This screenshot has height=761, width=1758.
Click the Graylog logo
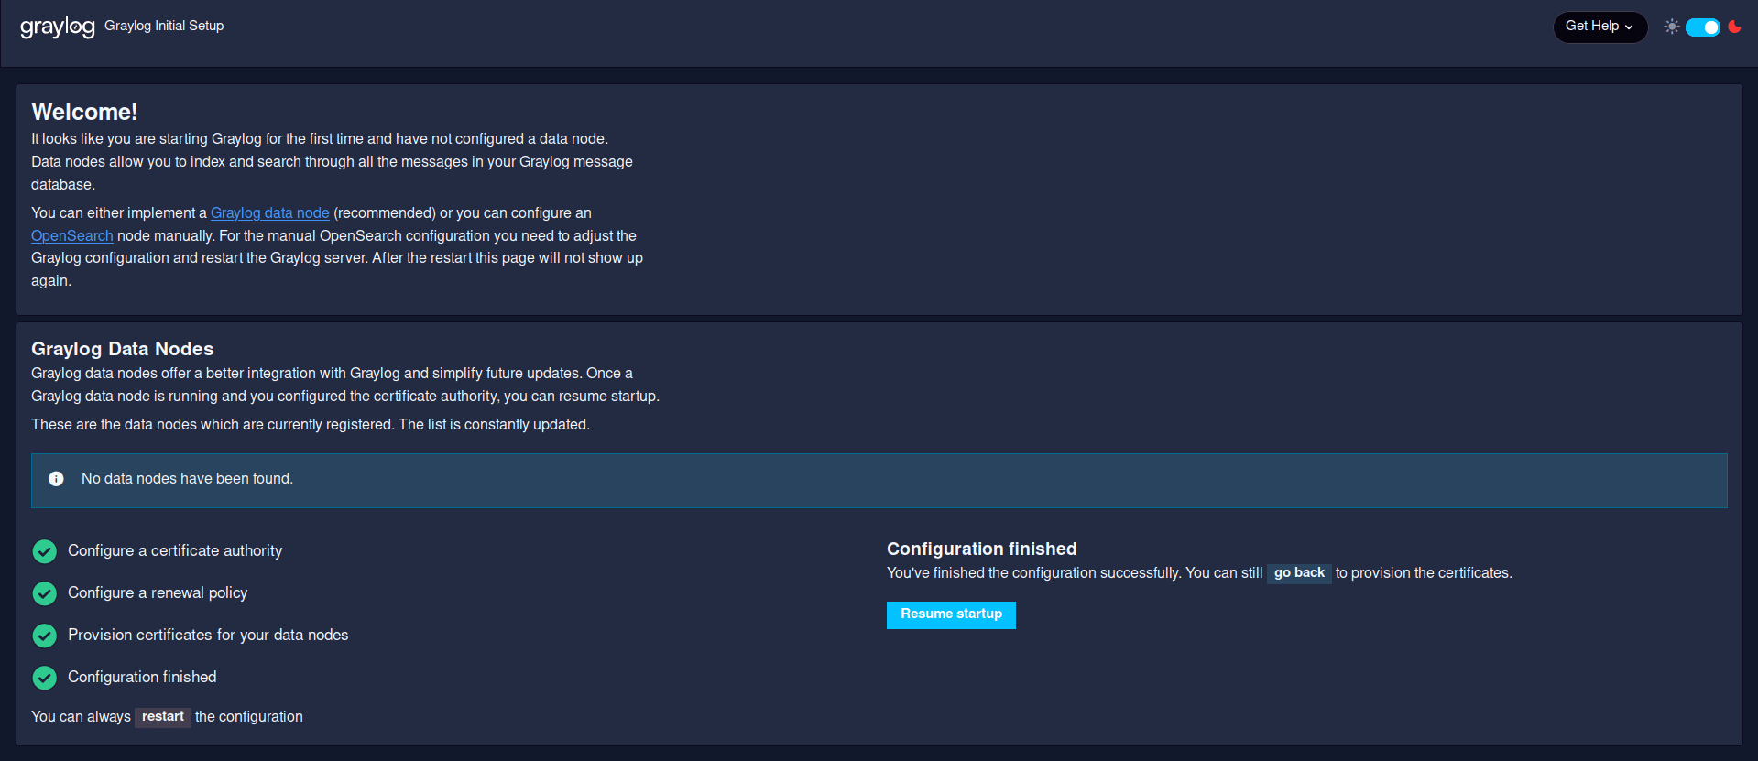coord(58,27)
